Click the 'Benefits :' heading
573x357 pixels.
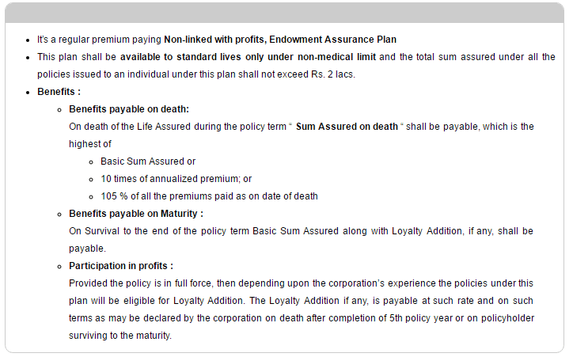point(59,92)
